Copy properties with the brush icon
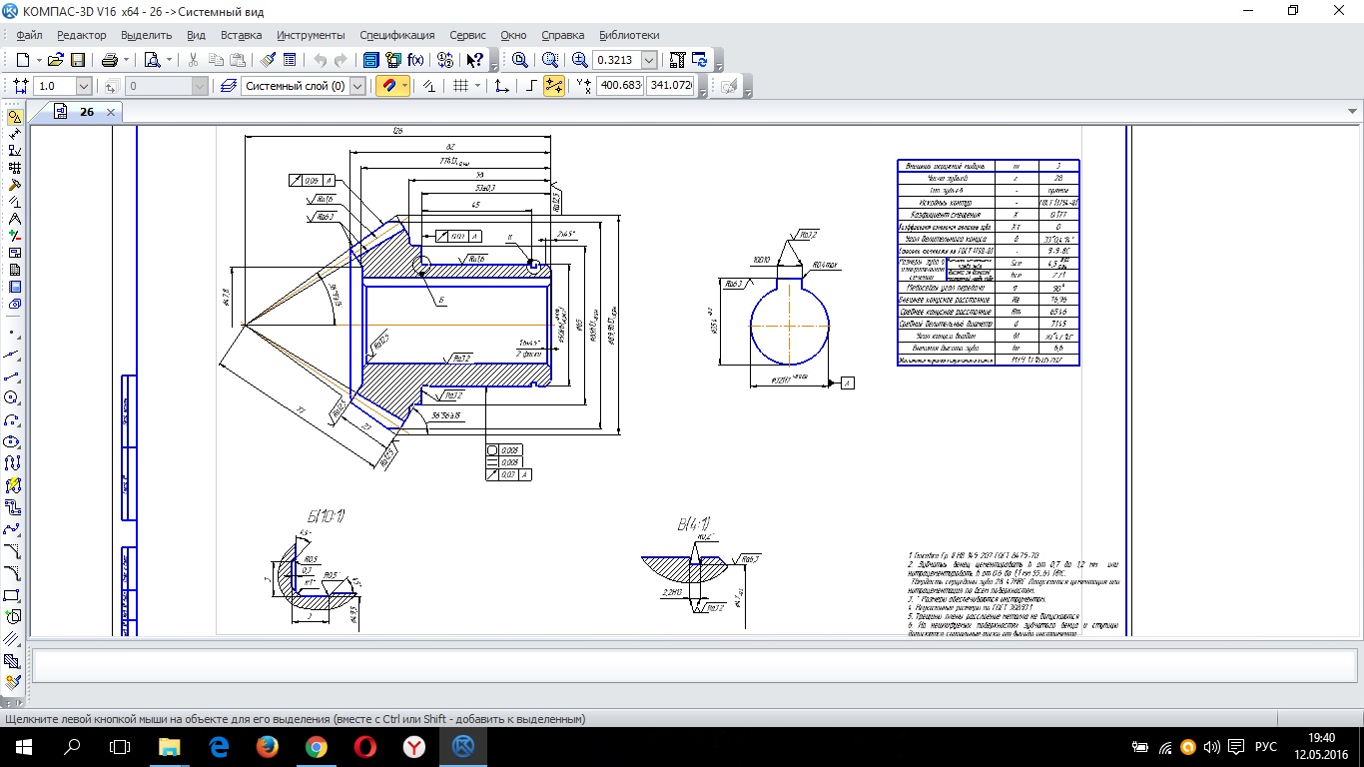The height and width of the screenshot is (767, 1364). click(267, 60)
